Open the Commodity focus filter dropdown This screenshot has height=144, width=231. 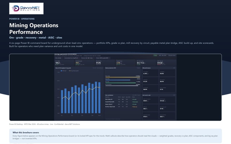pyautogui.click(x=72, y=58)
